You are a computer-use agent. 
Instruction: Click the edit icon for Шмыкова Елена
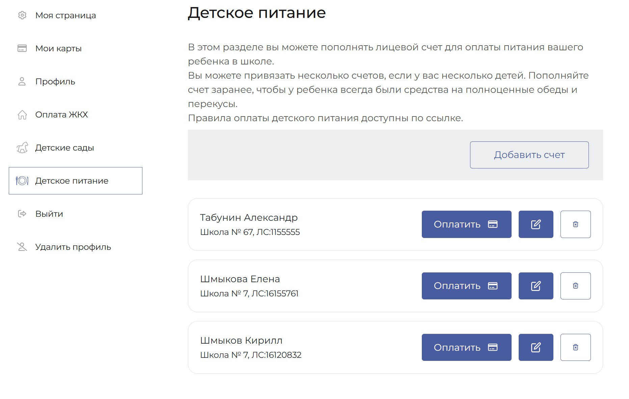[x=536, y=286]
